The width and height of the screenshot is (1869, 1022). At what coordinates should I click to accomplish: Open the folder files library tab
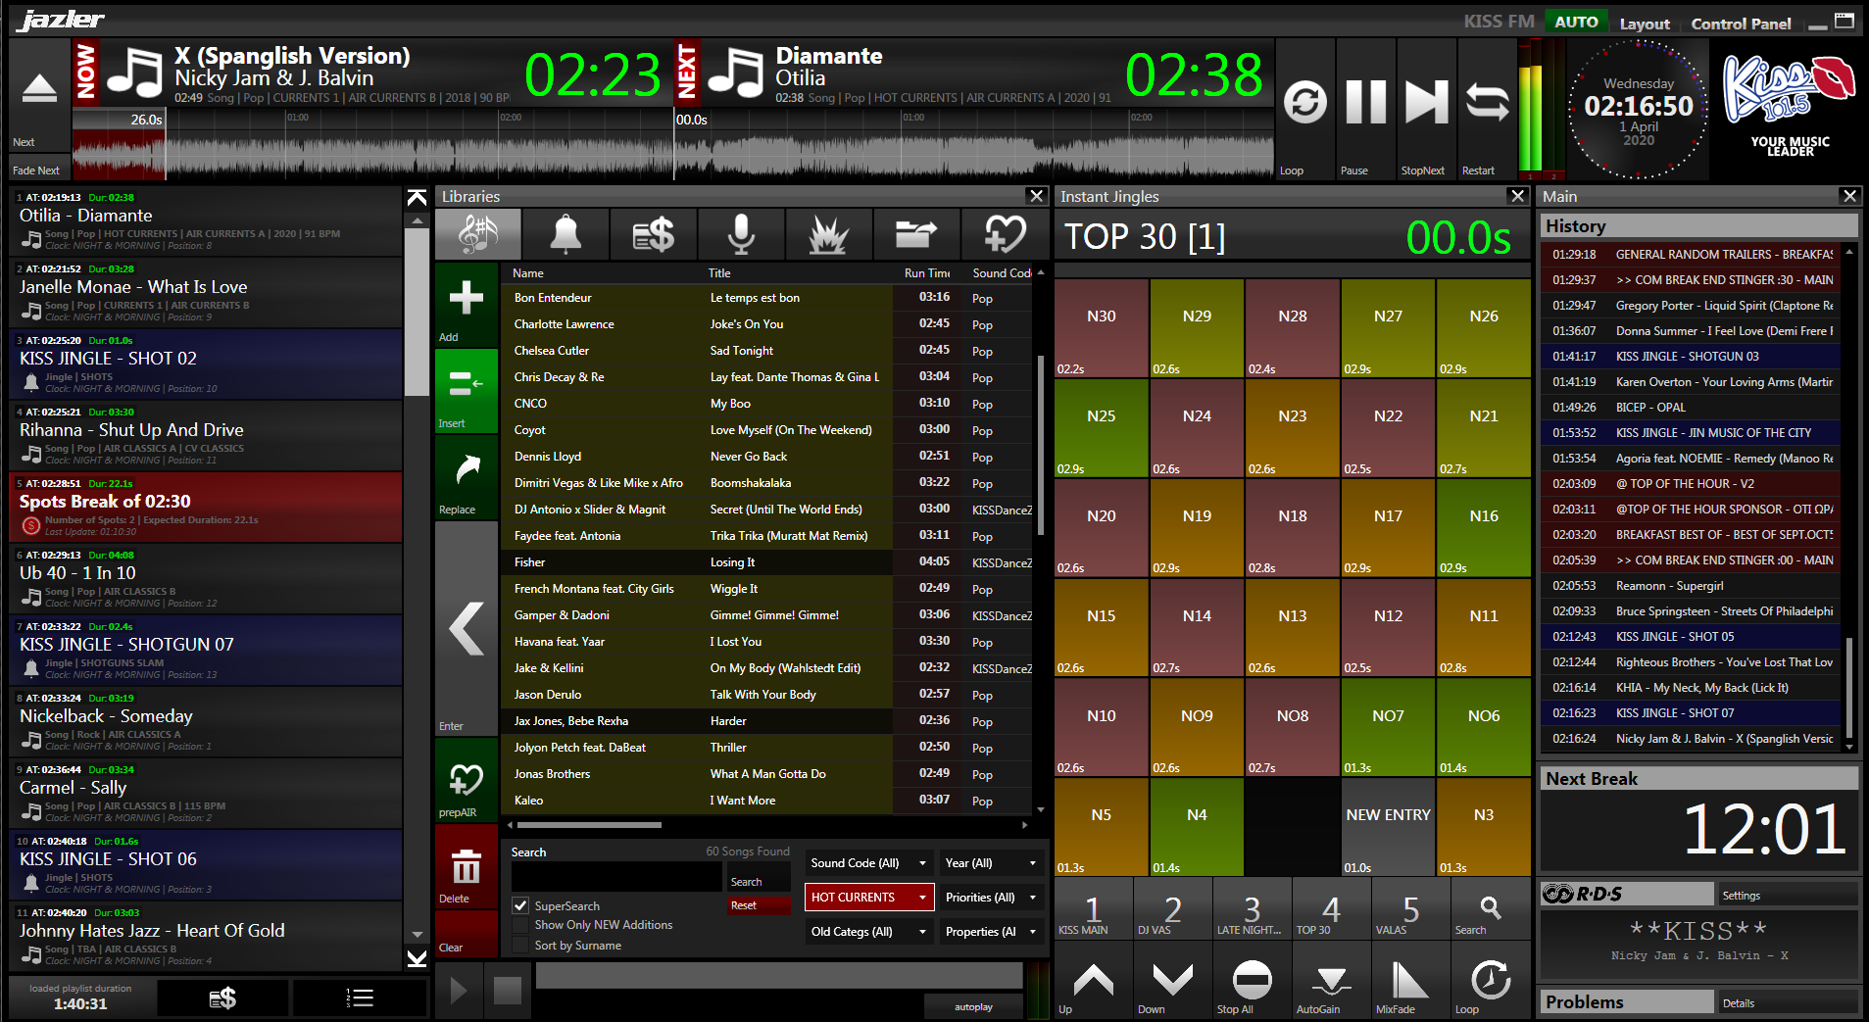click(x=916, y=234)
